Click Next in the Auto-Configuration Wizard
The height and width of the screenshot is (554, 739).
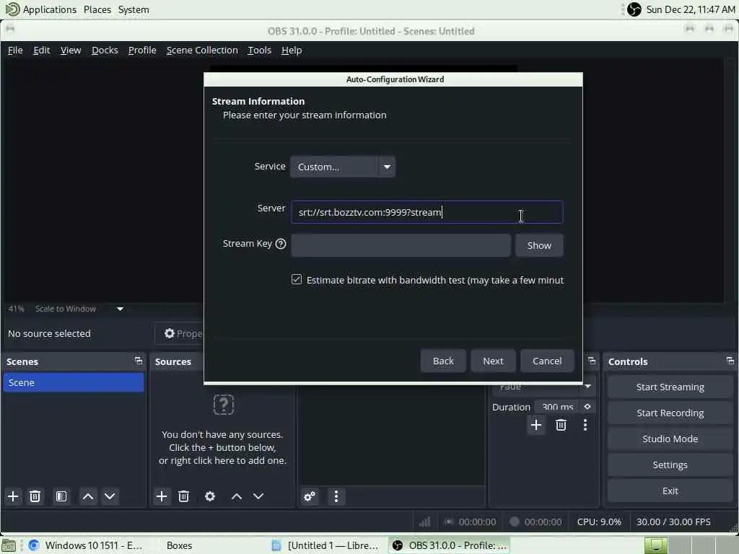(493, 361)
